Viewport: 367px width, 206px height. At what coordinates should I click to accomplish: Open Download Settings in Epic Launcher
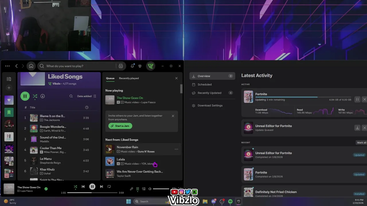[210, 106]
